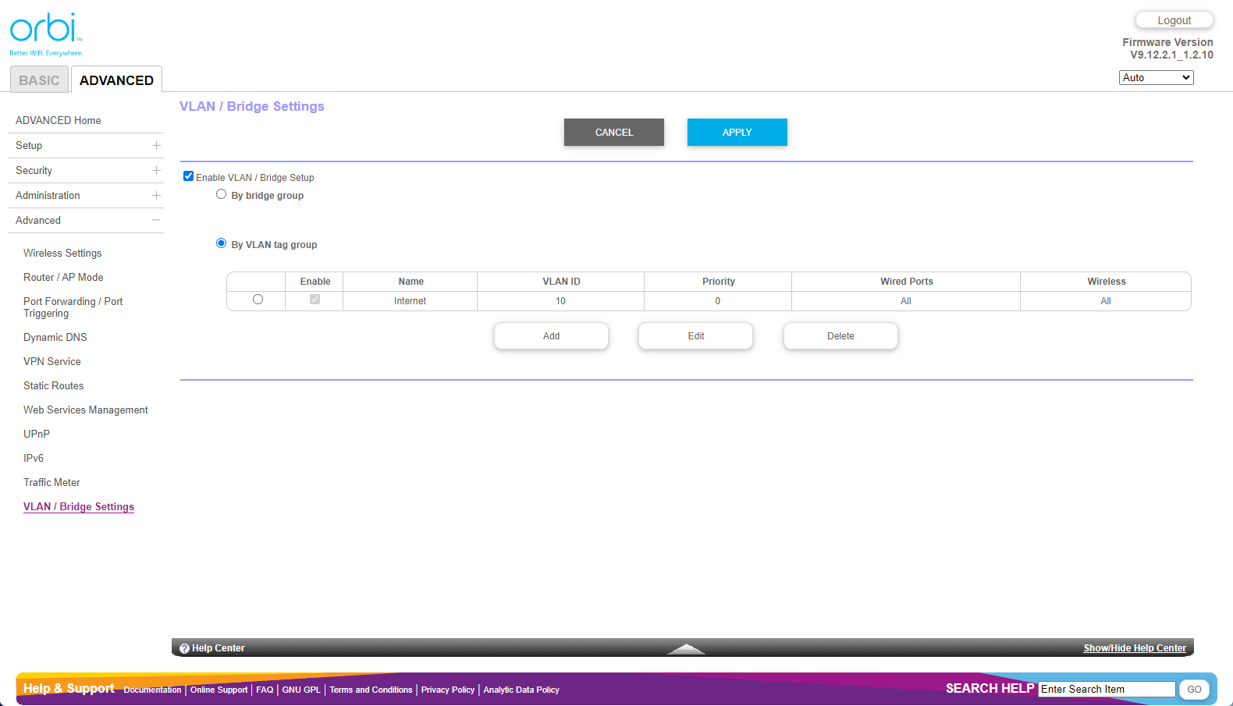
Task: Choose the By VLAN tag group radio
Action: click(x=222, y=243)
